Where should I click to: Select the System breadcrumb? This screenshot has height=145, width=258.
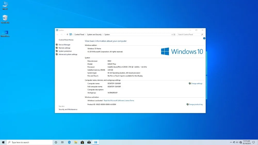click(107, 35)
